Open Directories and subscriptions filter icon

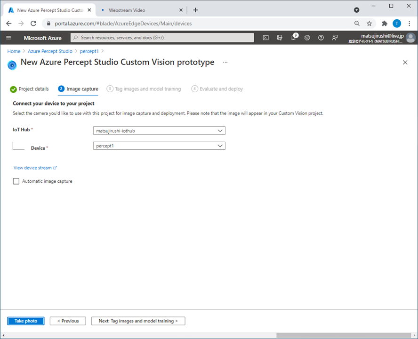tap(280, 38)
